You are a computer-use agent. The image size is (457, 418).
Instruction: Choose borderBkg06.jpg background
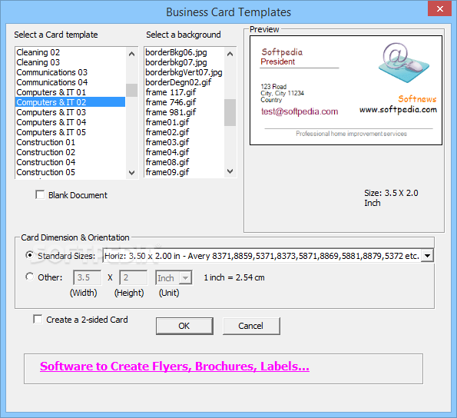point(184,52)
